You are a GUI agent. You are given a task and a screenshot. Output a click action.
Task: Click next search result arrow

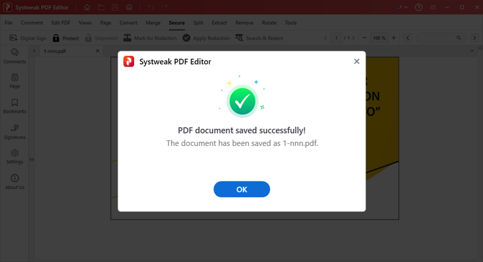coord(474,38)
